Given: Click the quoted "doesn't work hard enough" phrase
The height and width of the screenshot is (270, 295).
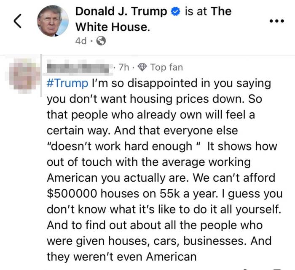Looking at the screenshot, I should (x=123, y=146).
